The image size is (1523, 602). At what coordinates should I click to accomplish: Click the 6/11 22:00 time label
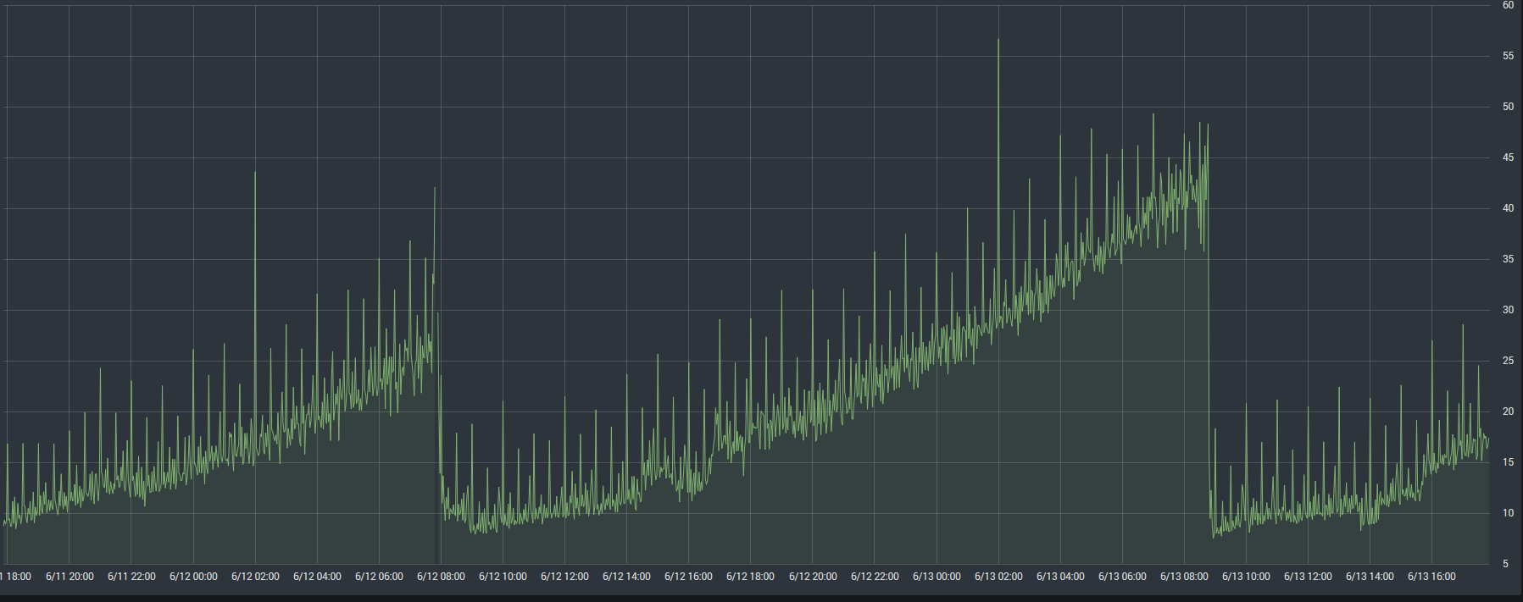[x=131, y=577]
